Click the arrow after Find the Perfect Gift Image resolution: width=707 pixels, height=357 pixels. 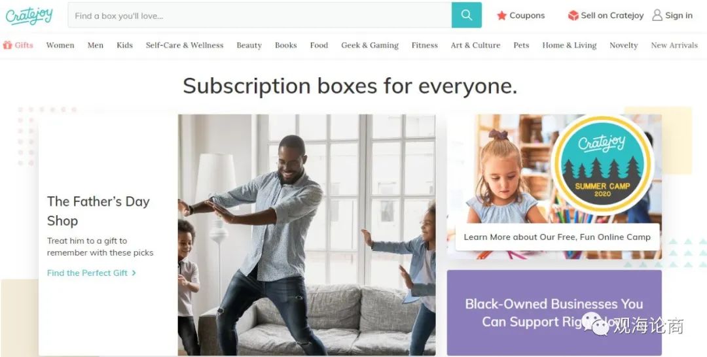pyautogui.click(x=134, y=273)
